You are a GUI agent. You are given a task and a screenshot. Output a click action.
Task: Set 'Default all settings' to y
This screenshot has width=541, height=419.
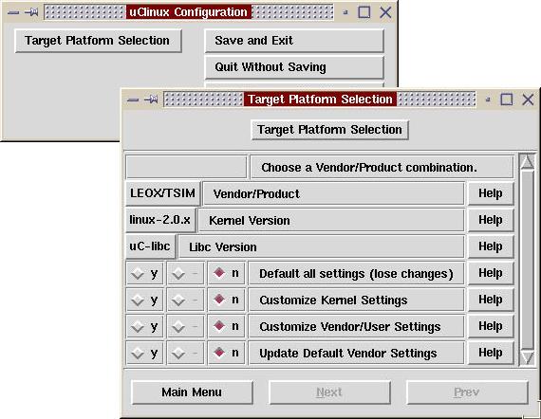point(144,274)
